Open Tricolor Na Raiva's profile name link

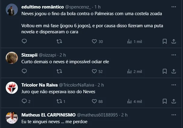[39, 85]
